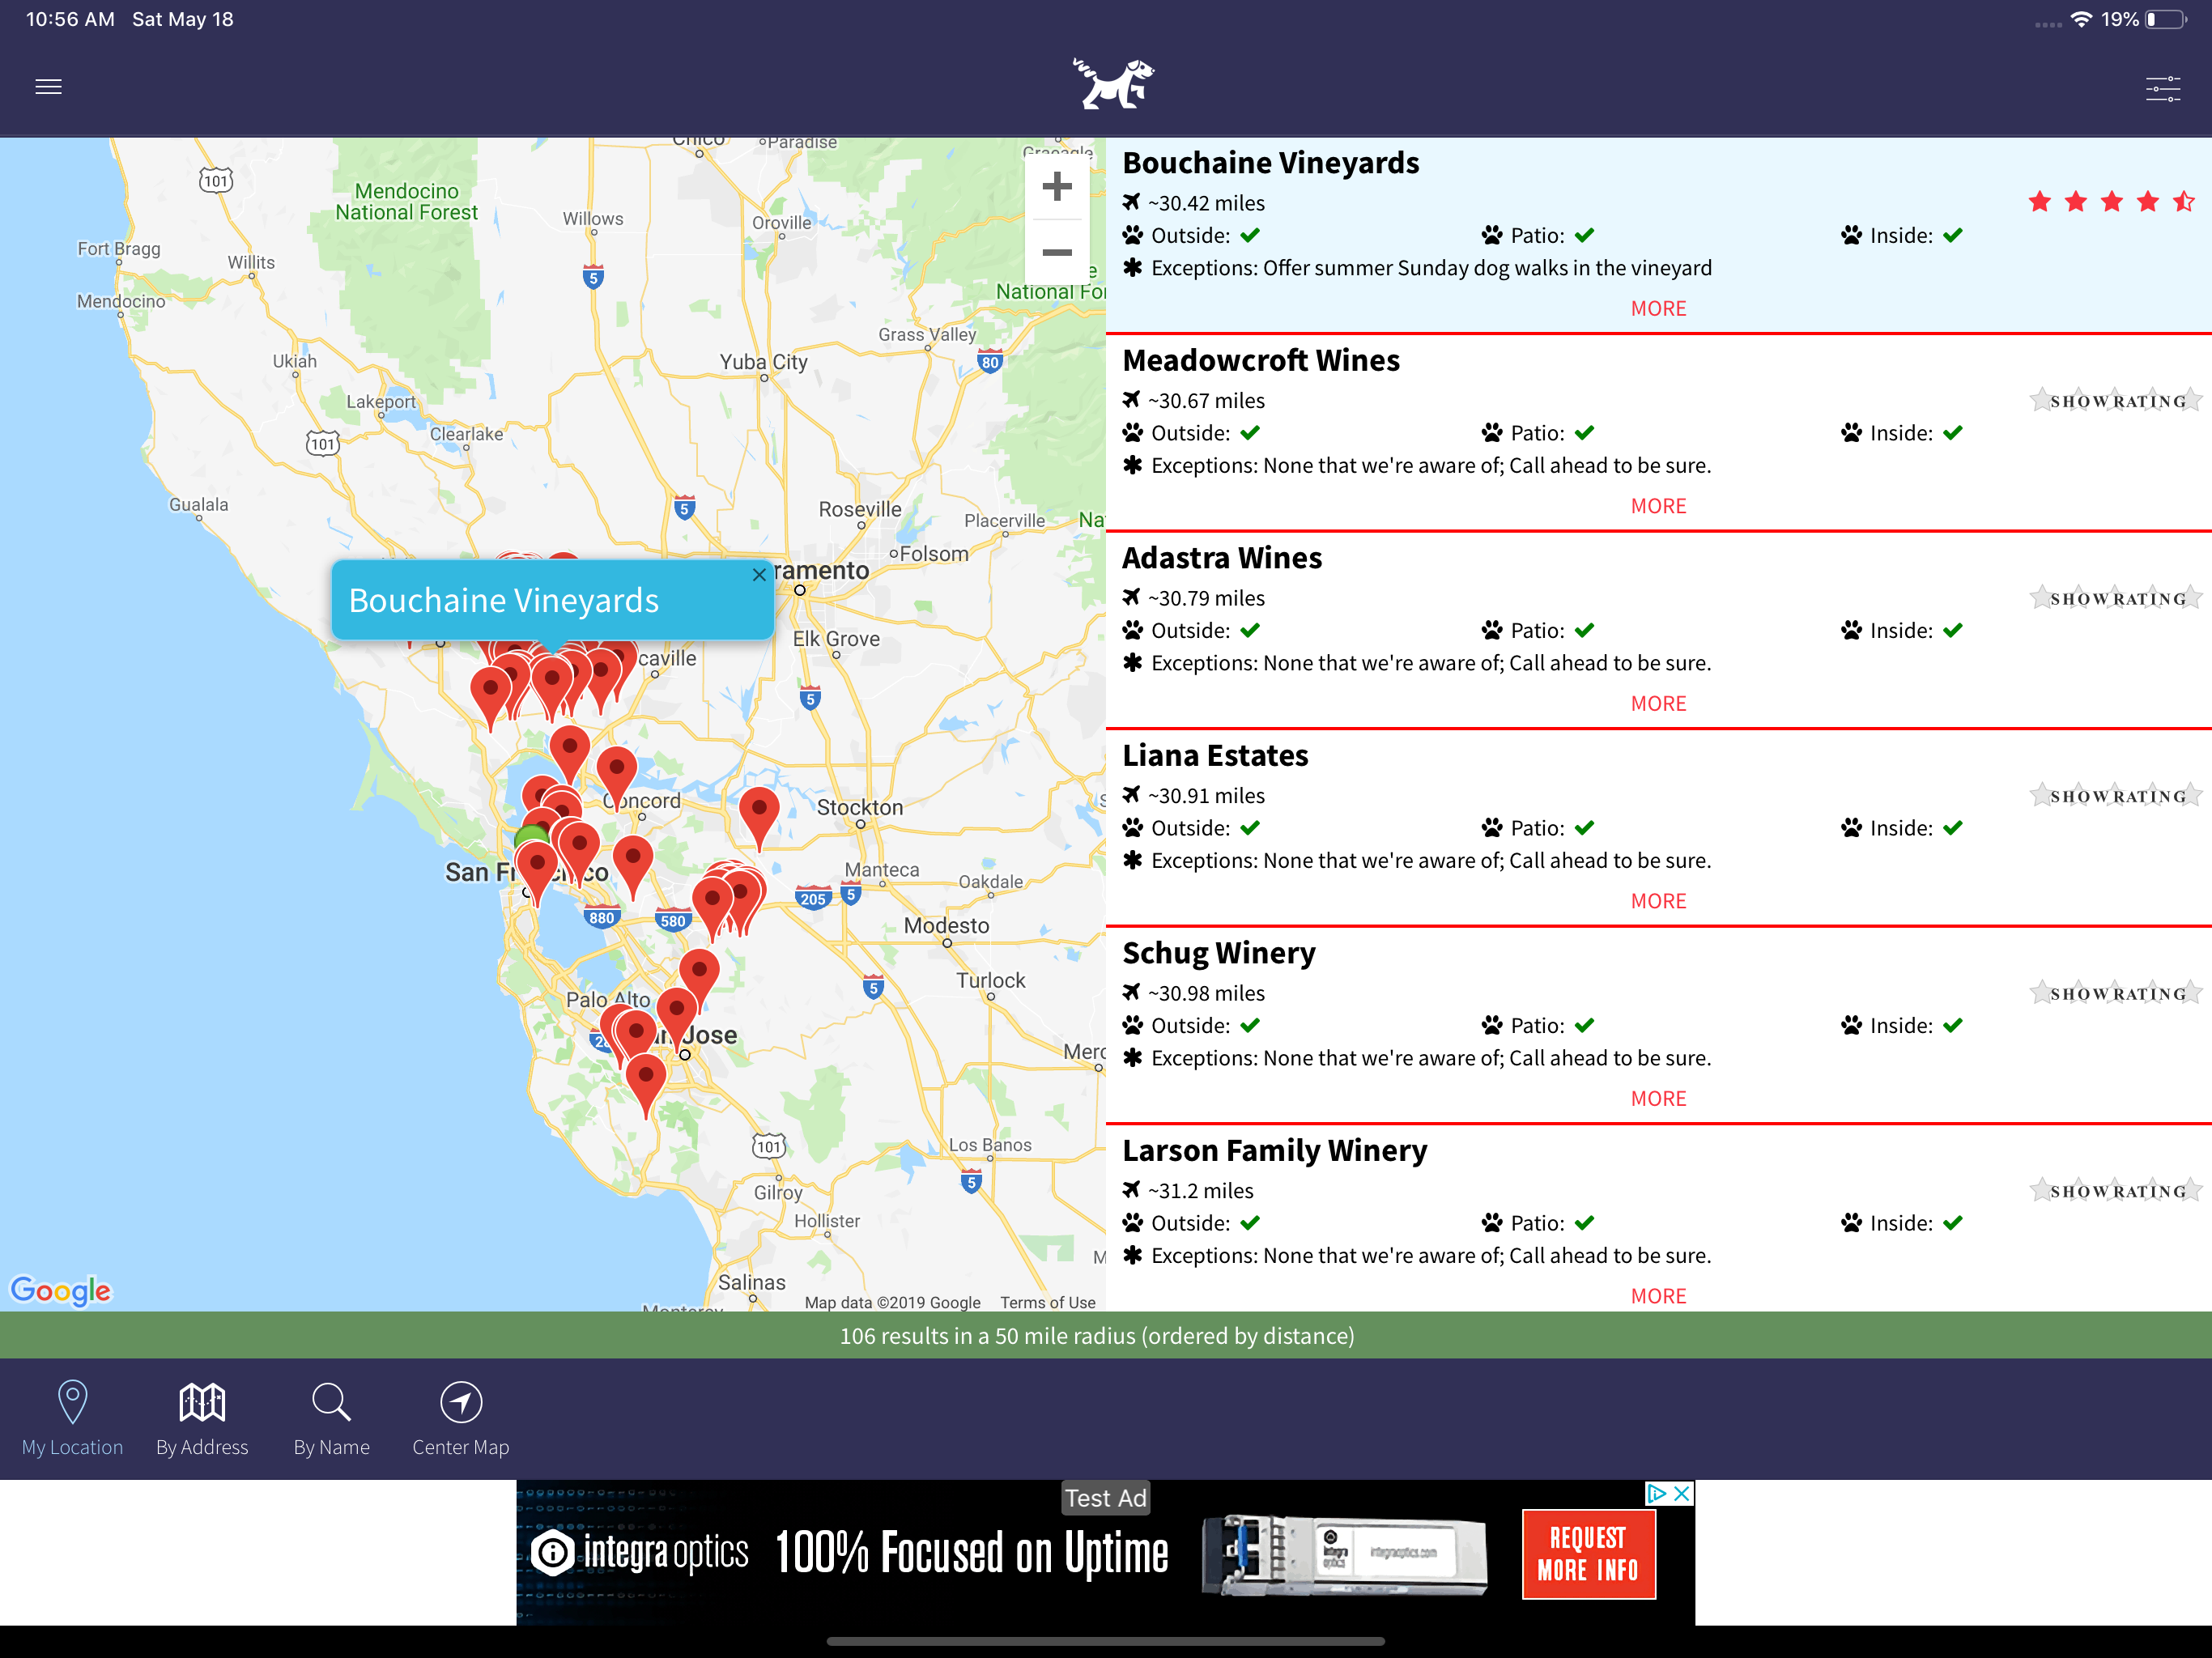Select the Meadowcroft Wines listing title

click(x=1261, y=360)
